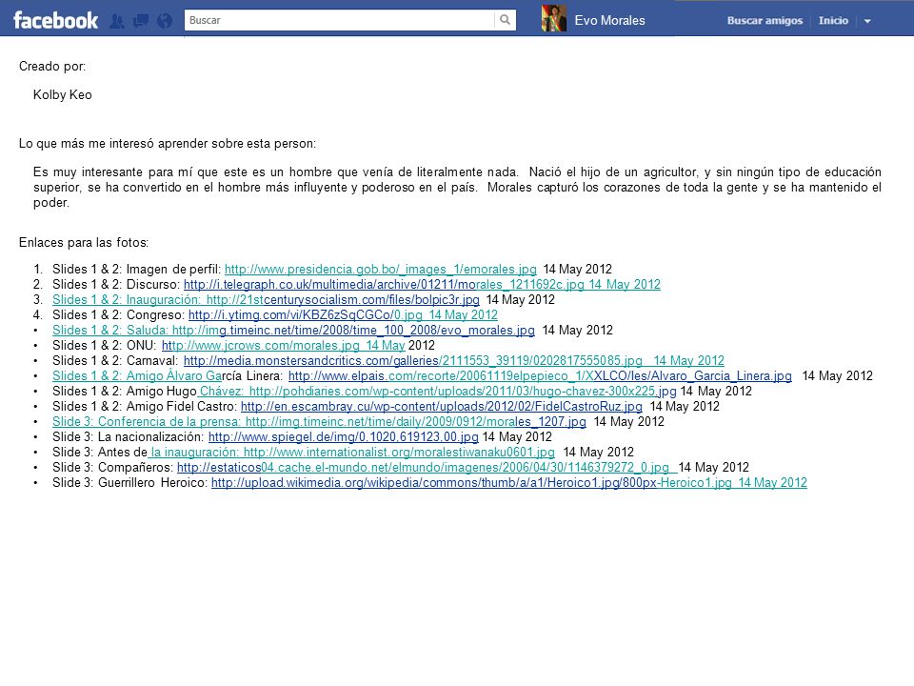Open timeinc time_100_2008 evo_morales link
The width and height of the screenshot is (914, 686).
click(x=353, y=330)
